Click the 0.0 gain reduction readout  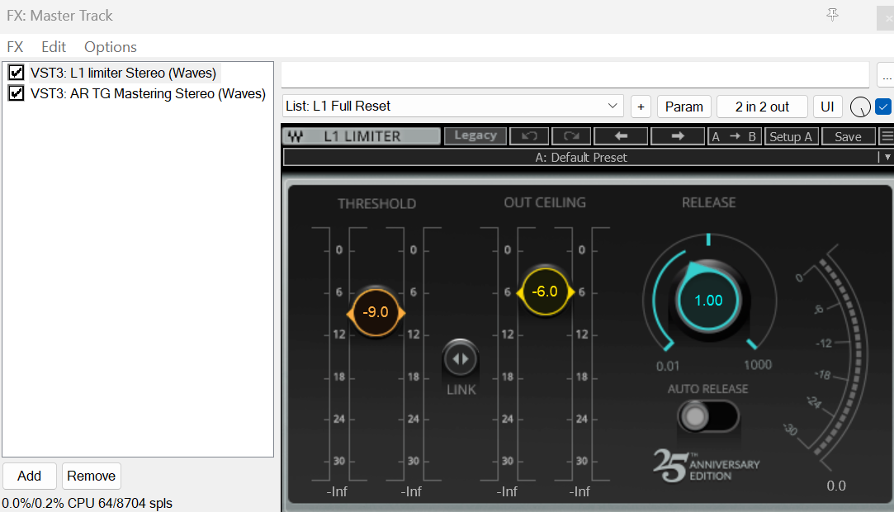(x=836, y=486)
